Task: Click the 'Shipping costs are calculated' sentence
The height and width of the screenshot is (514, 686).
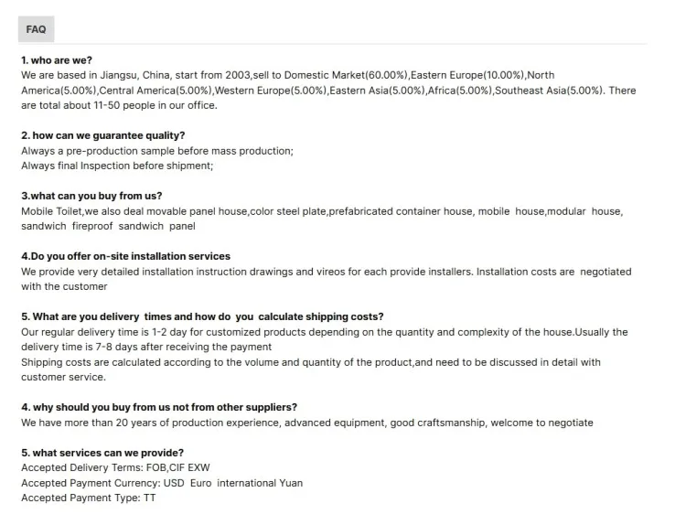Action: click(x=310, y=362)
